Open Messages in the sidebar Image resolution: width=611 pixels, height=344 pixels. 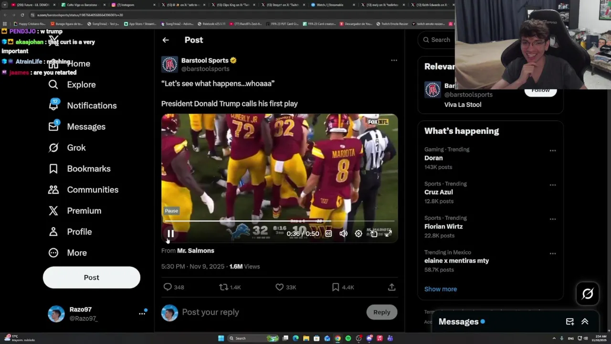pyautogui.click(x=77, y=127)
